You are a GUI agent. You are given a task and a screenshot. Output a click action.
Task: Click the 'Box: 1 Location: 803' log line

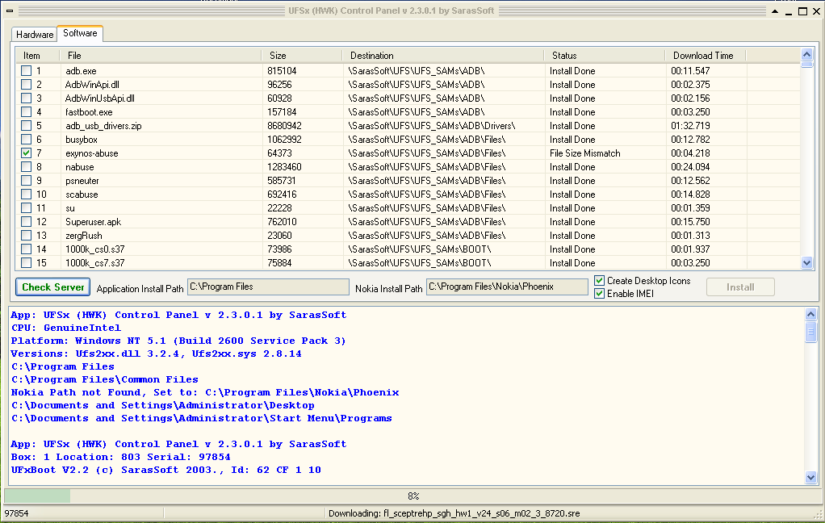(120, 458)
